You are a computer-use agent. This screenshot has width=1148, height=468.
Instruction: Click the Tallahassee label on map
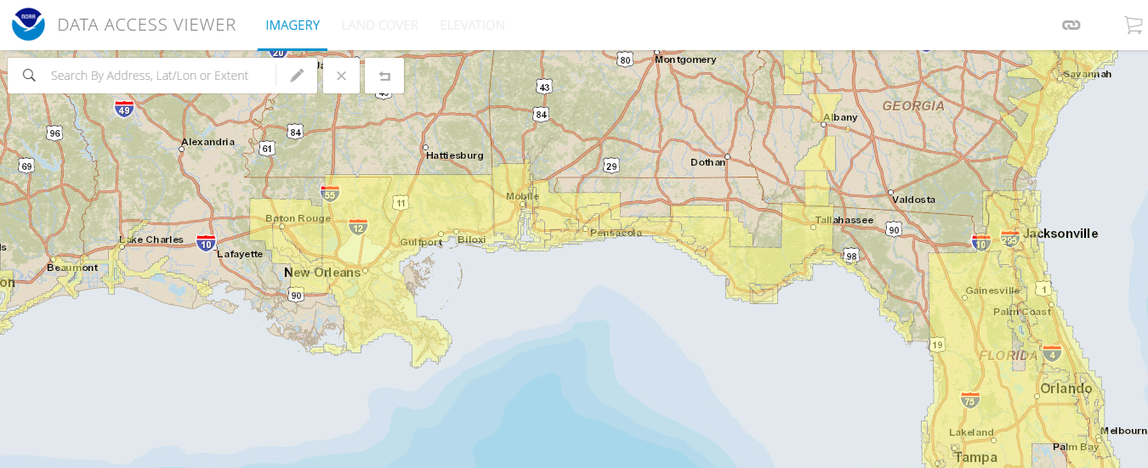844,220
